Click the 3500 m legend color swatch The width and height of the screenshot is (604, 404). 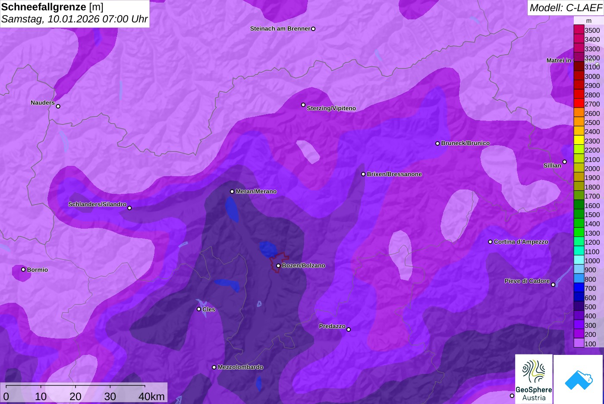579,30
